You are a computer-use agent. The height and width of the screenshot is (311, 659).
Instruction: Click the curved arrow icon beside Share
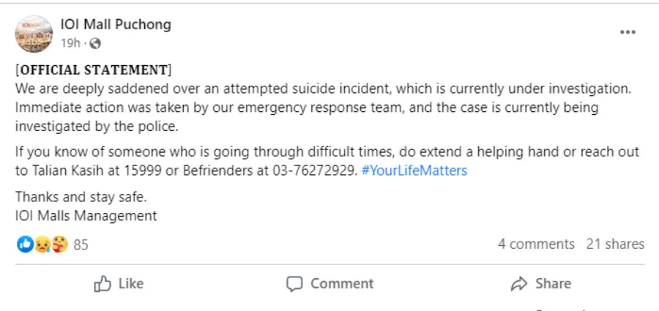[x=519, y=284]
